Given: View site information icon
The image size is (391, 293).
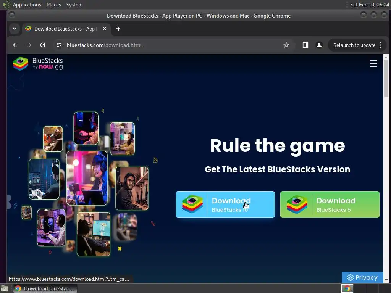Looking at the screenshot, I should tap(59, 45).
